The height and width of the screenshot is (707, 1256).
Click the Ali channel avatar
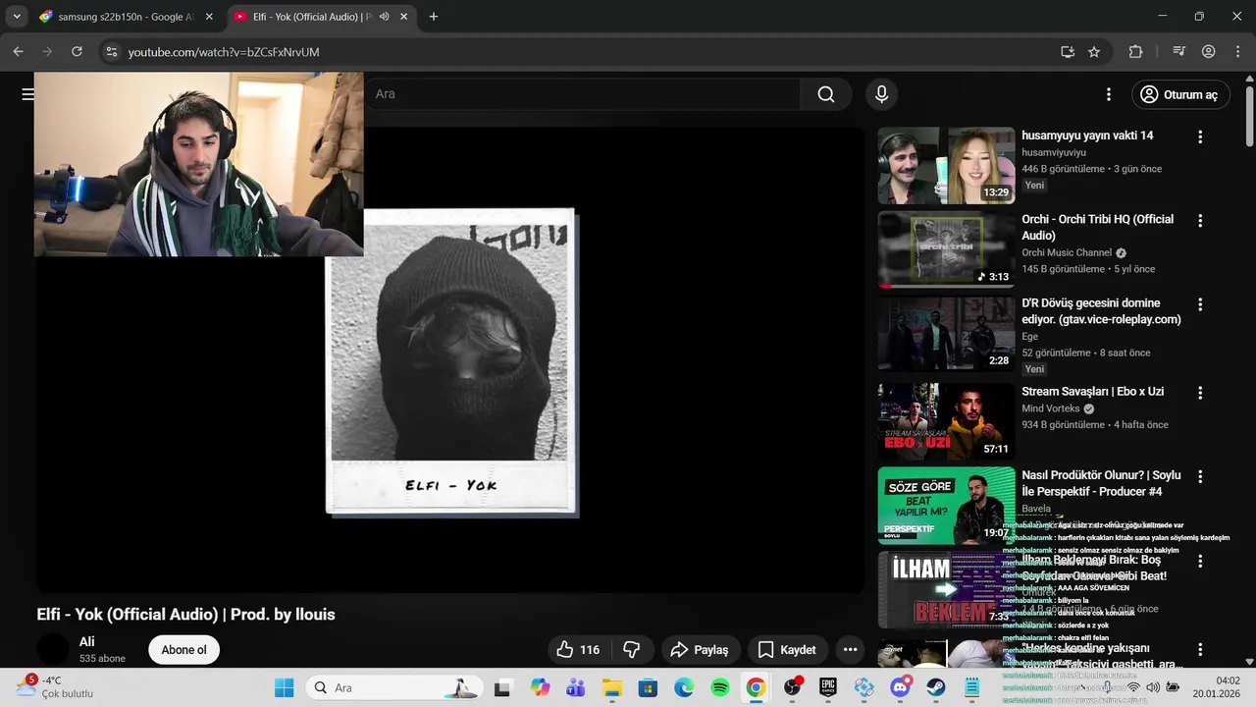point(53,649)
